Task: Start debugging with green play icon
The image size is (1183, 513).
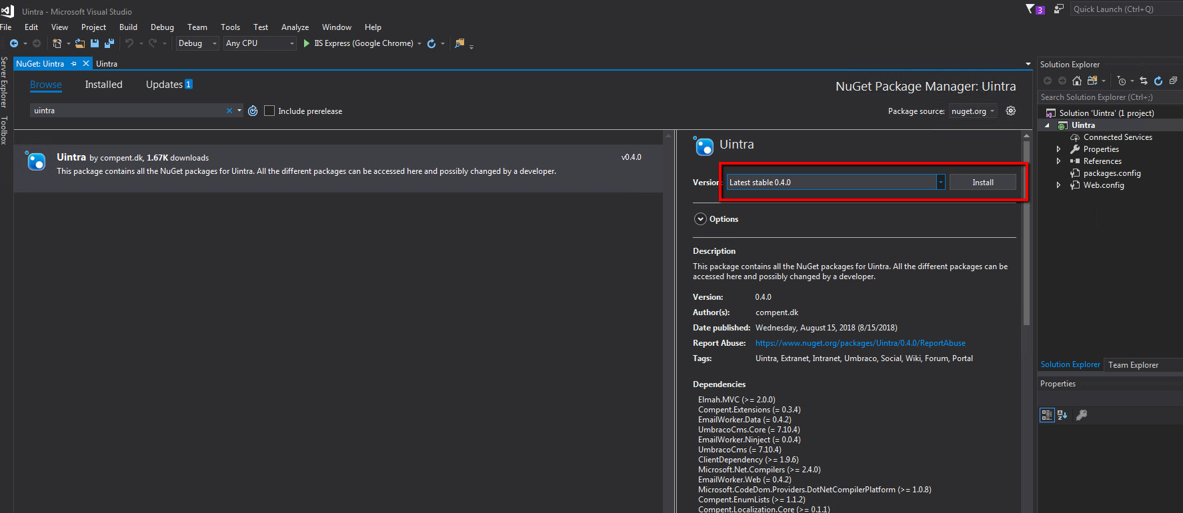Action: [307, 43]
